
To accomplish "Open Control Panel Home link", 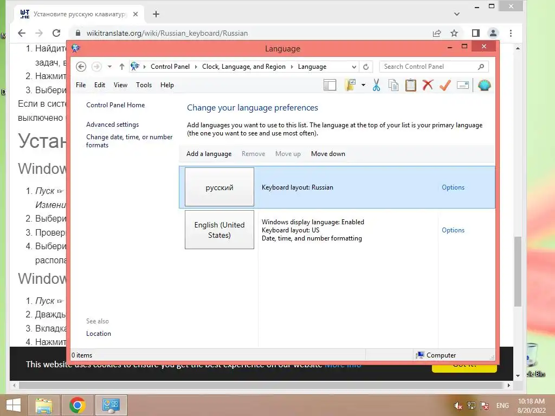I will 115,105.
